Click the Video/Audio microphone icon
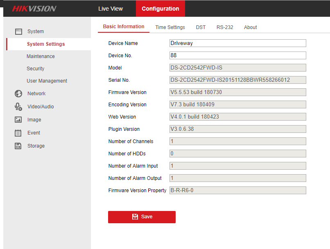The width and height of the screenshot is (330, 249). click(18, 107)
